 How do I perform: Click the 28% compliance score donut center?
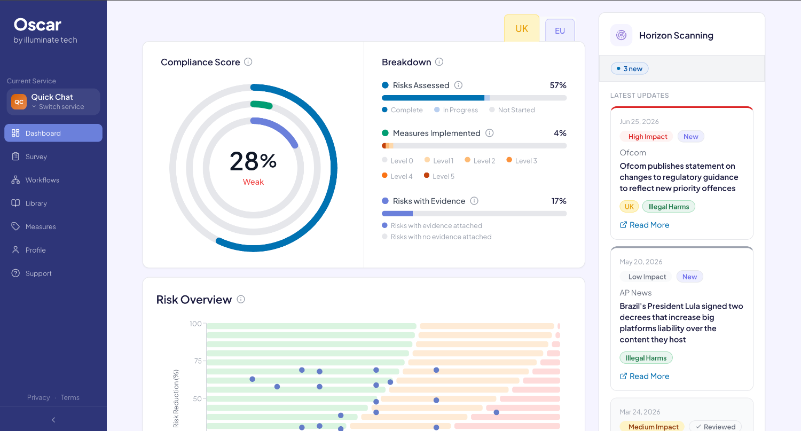coord(253,161)
